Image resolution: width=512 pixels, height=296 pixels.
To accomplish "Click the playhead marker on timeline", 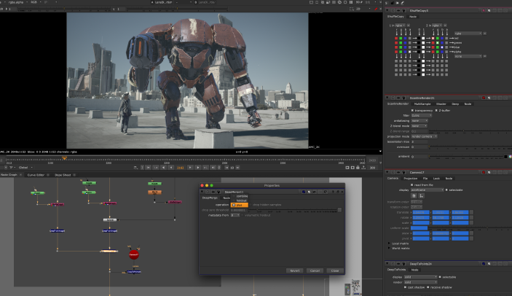I will click(65, 158).
